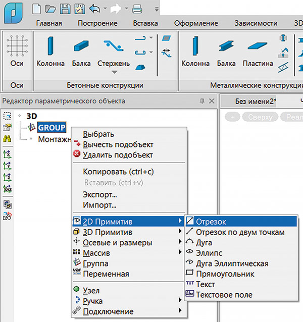Expand the Массив submenu
This screenshot has width=303, height=322.
pos(128,253)
